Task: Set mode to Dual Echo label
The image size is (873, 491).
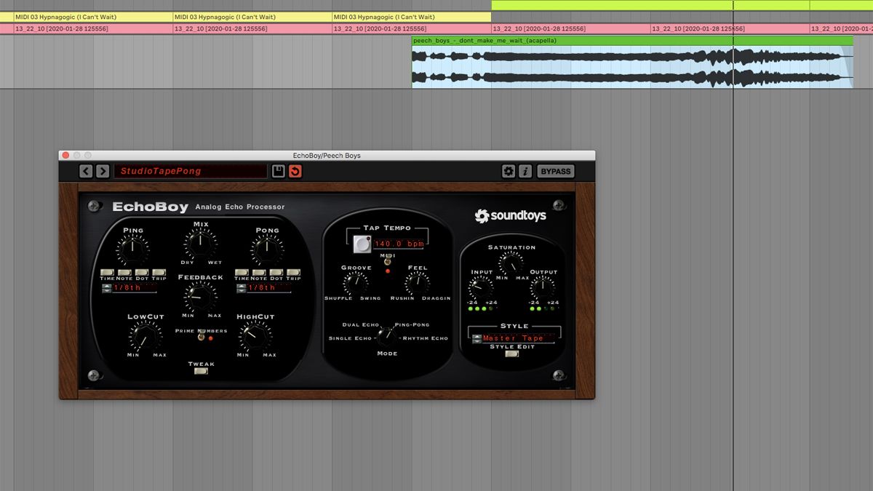Action: tap(361, 324)
